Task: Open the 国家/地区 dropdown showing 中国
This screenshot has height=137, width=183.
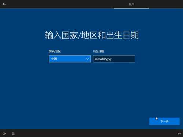Action: pos(70,59)
